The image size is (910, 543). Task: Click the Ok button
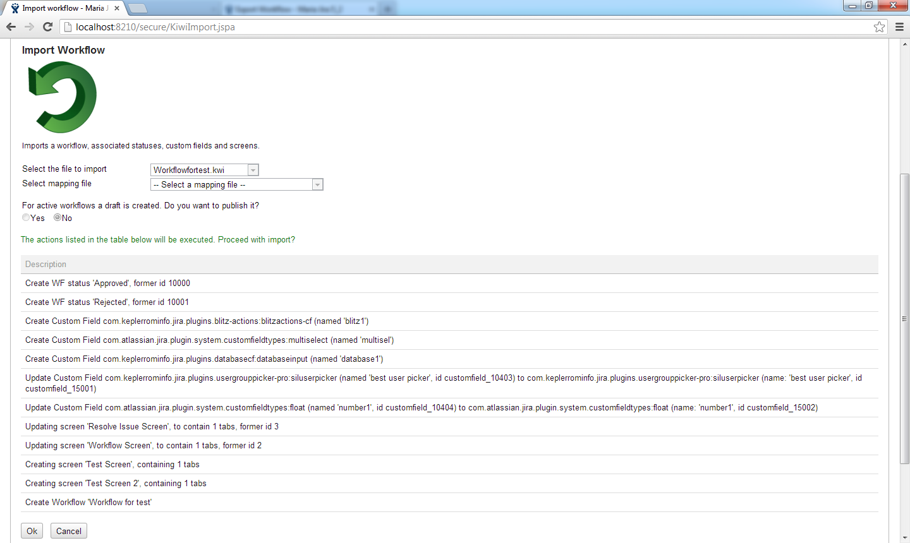pyautogui.click(x=32, y=531)
